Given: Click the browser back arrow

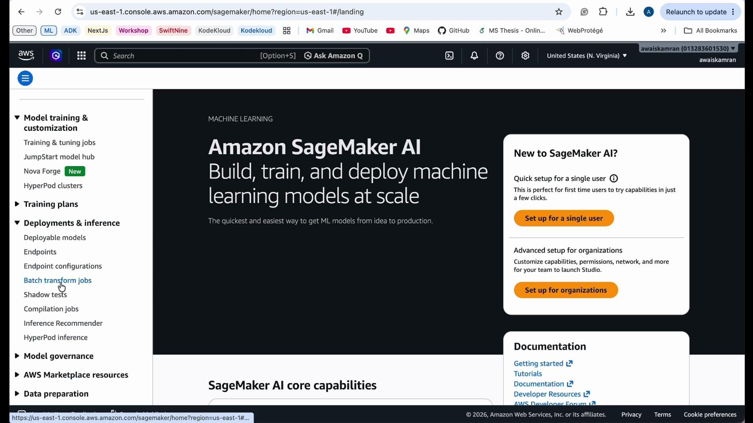Looking at the screenshot, I should (x=21, y=12).
